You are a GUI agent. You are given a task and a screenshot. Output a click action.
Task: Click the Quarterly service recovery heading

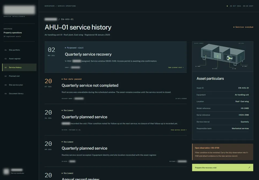point(88,54)
